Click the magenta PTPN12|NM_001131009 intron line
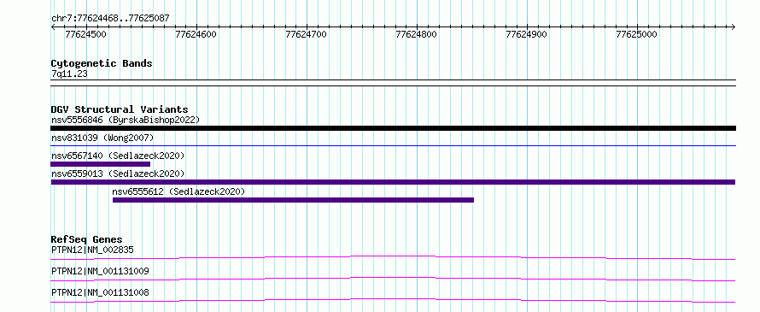The image size is (760, 312). 393,279
